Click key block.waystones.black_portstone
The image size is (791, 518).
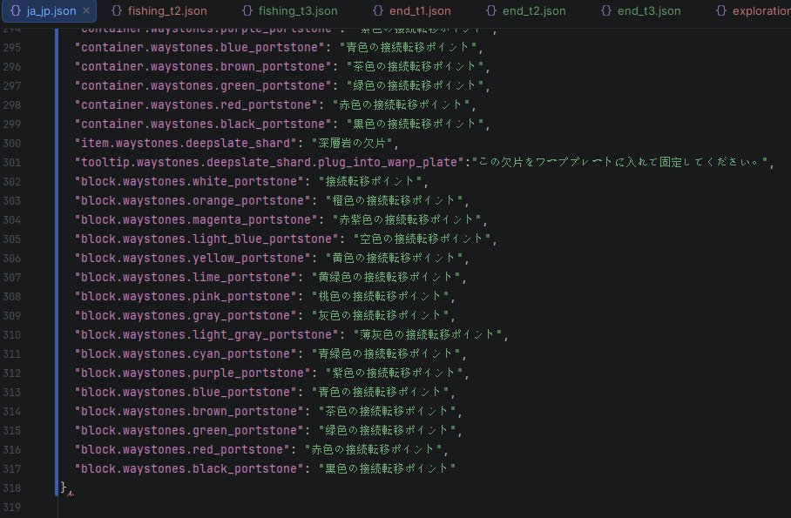[x=189, y=469]
